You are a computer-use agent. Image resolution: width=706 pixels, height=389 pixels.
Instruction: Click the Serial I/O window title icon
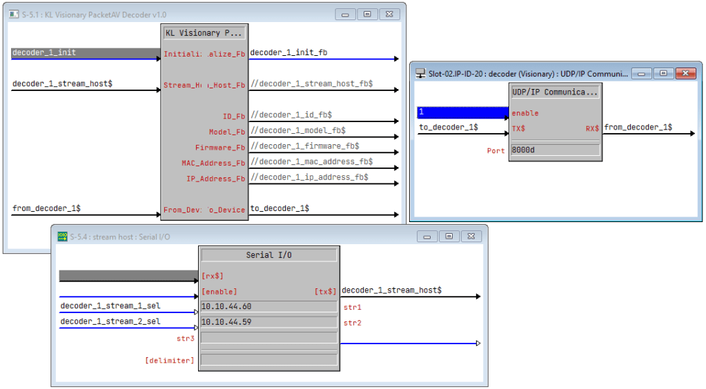point(61,237)
